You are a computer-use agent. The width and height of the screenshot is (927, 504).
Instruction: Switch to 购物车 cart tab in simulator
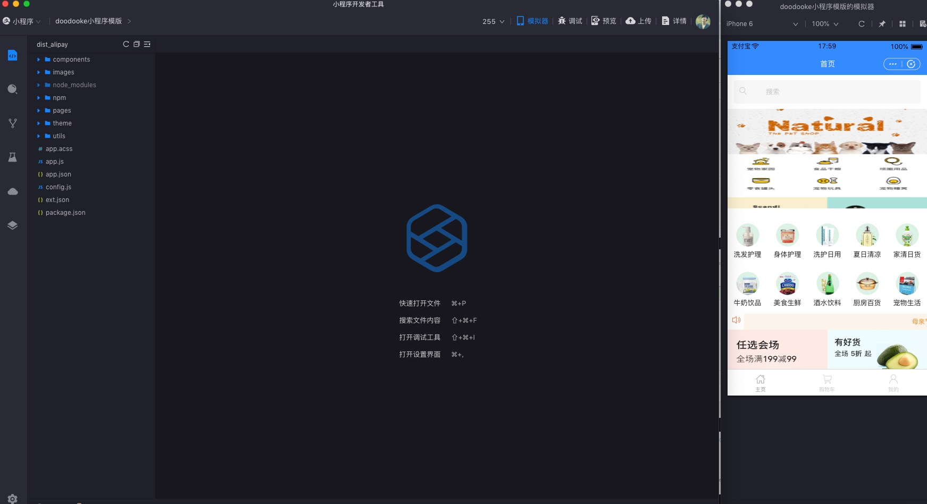pos(827,383)
